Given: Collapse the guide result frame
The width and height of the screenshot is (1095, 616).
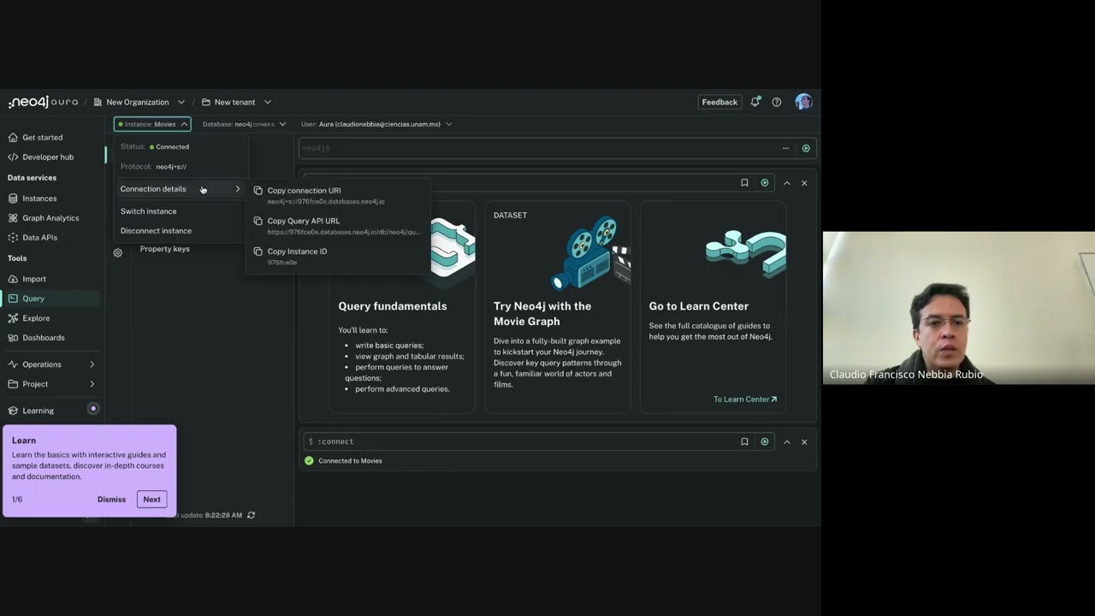Looking at the screenshot, I should pos(787,183).
